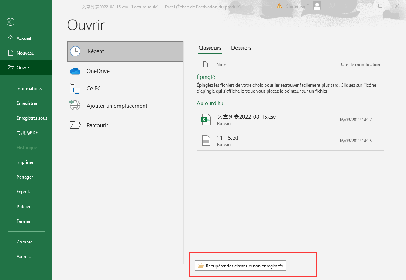Click the Ce PC computer icon

coord(75,89)
